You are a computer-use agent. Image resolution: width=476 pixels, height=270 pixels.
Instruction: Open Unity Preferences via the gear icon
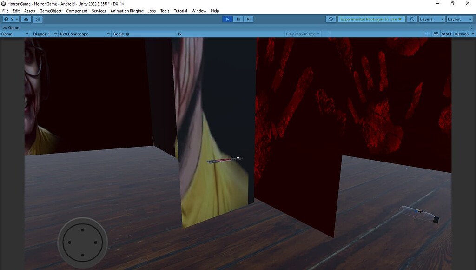[37, 19]
